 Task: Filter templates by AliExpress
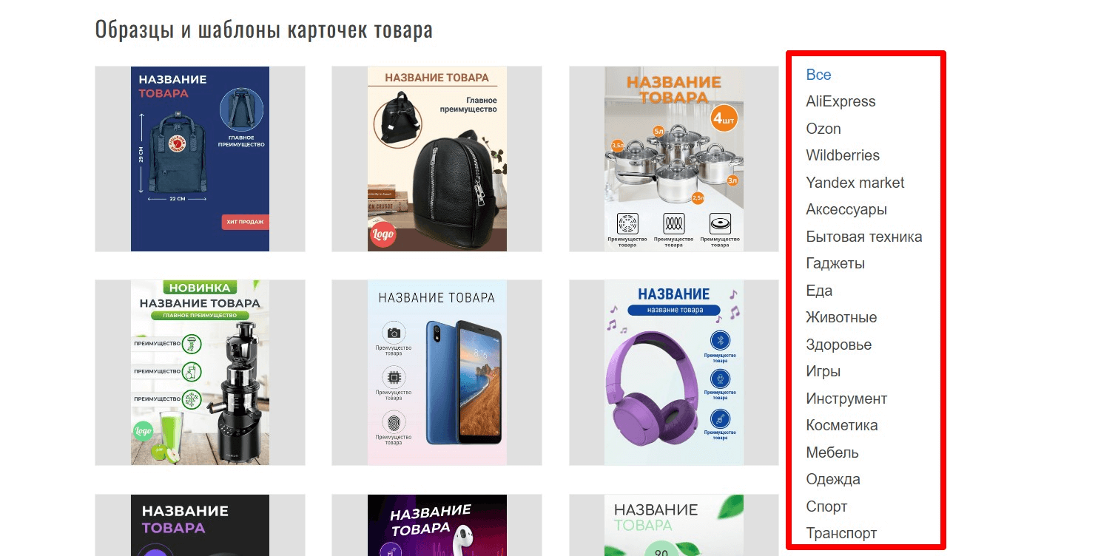pos(841,102)
